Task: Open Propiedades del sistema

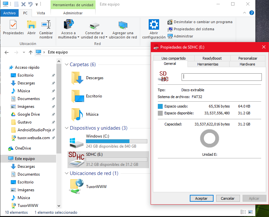Action: [x=191, y=29]
